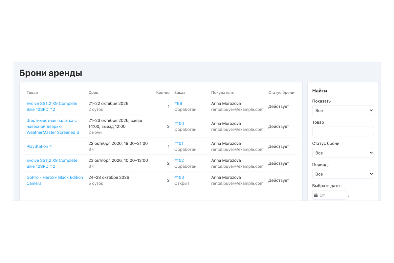Open the Evolve SST.2 bike link in order #102 row
Viewport: 394px width, 263px height.
[x=52, y=163]
